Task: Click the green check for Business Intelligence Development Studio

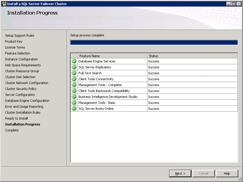Action: (x=74, y=96)
